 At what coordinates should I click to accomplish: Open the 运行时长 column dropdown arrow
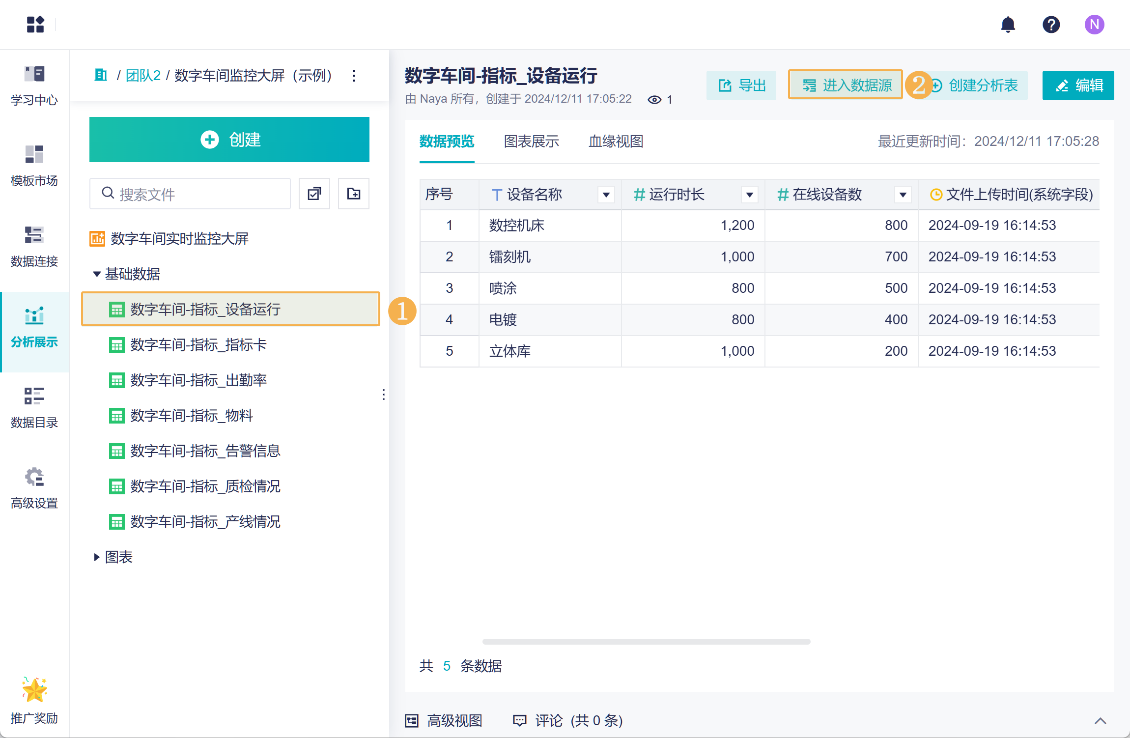[x=749, y=195]
